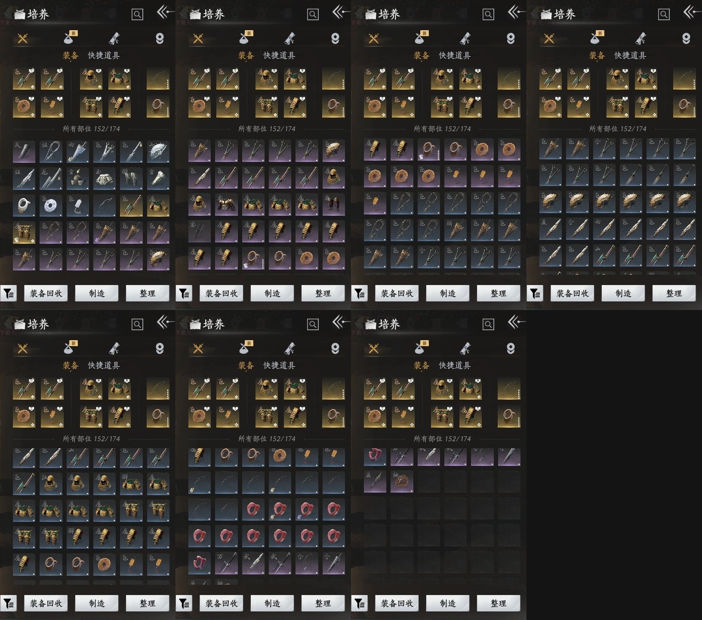The image size is (702, 620).
Task: Select the silver helmet item in top-left panel
Action: pos(78,179)
